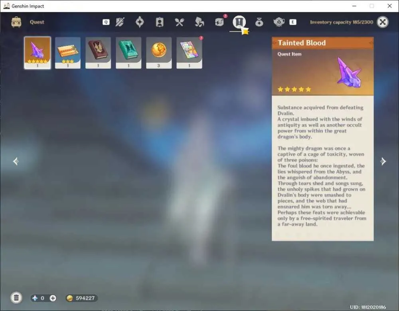Select the colorful picture item with red badge

point(189,53)
